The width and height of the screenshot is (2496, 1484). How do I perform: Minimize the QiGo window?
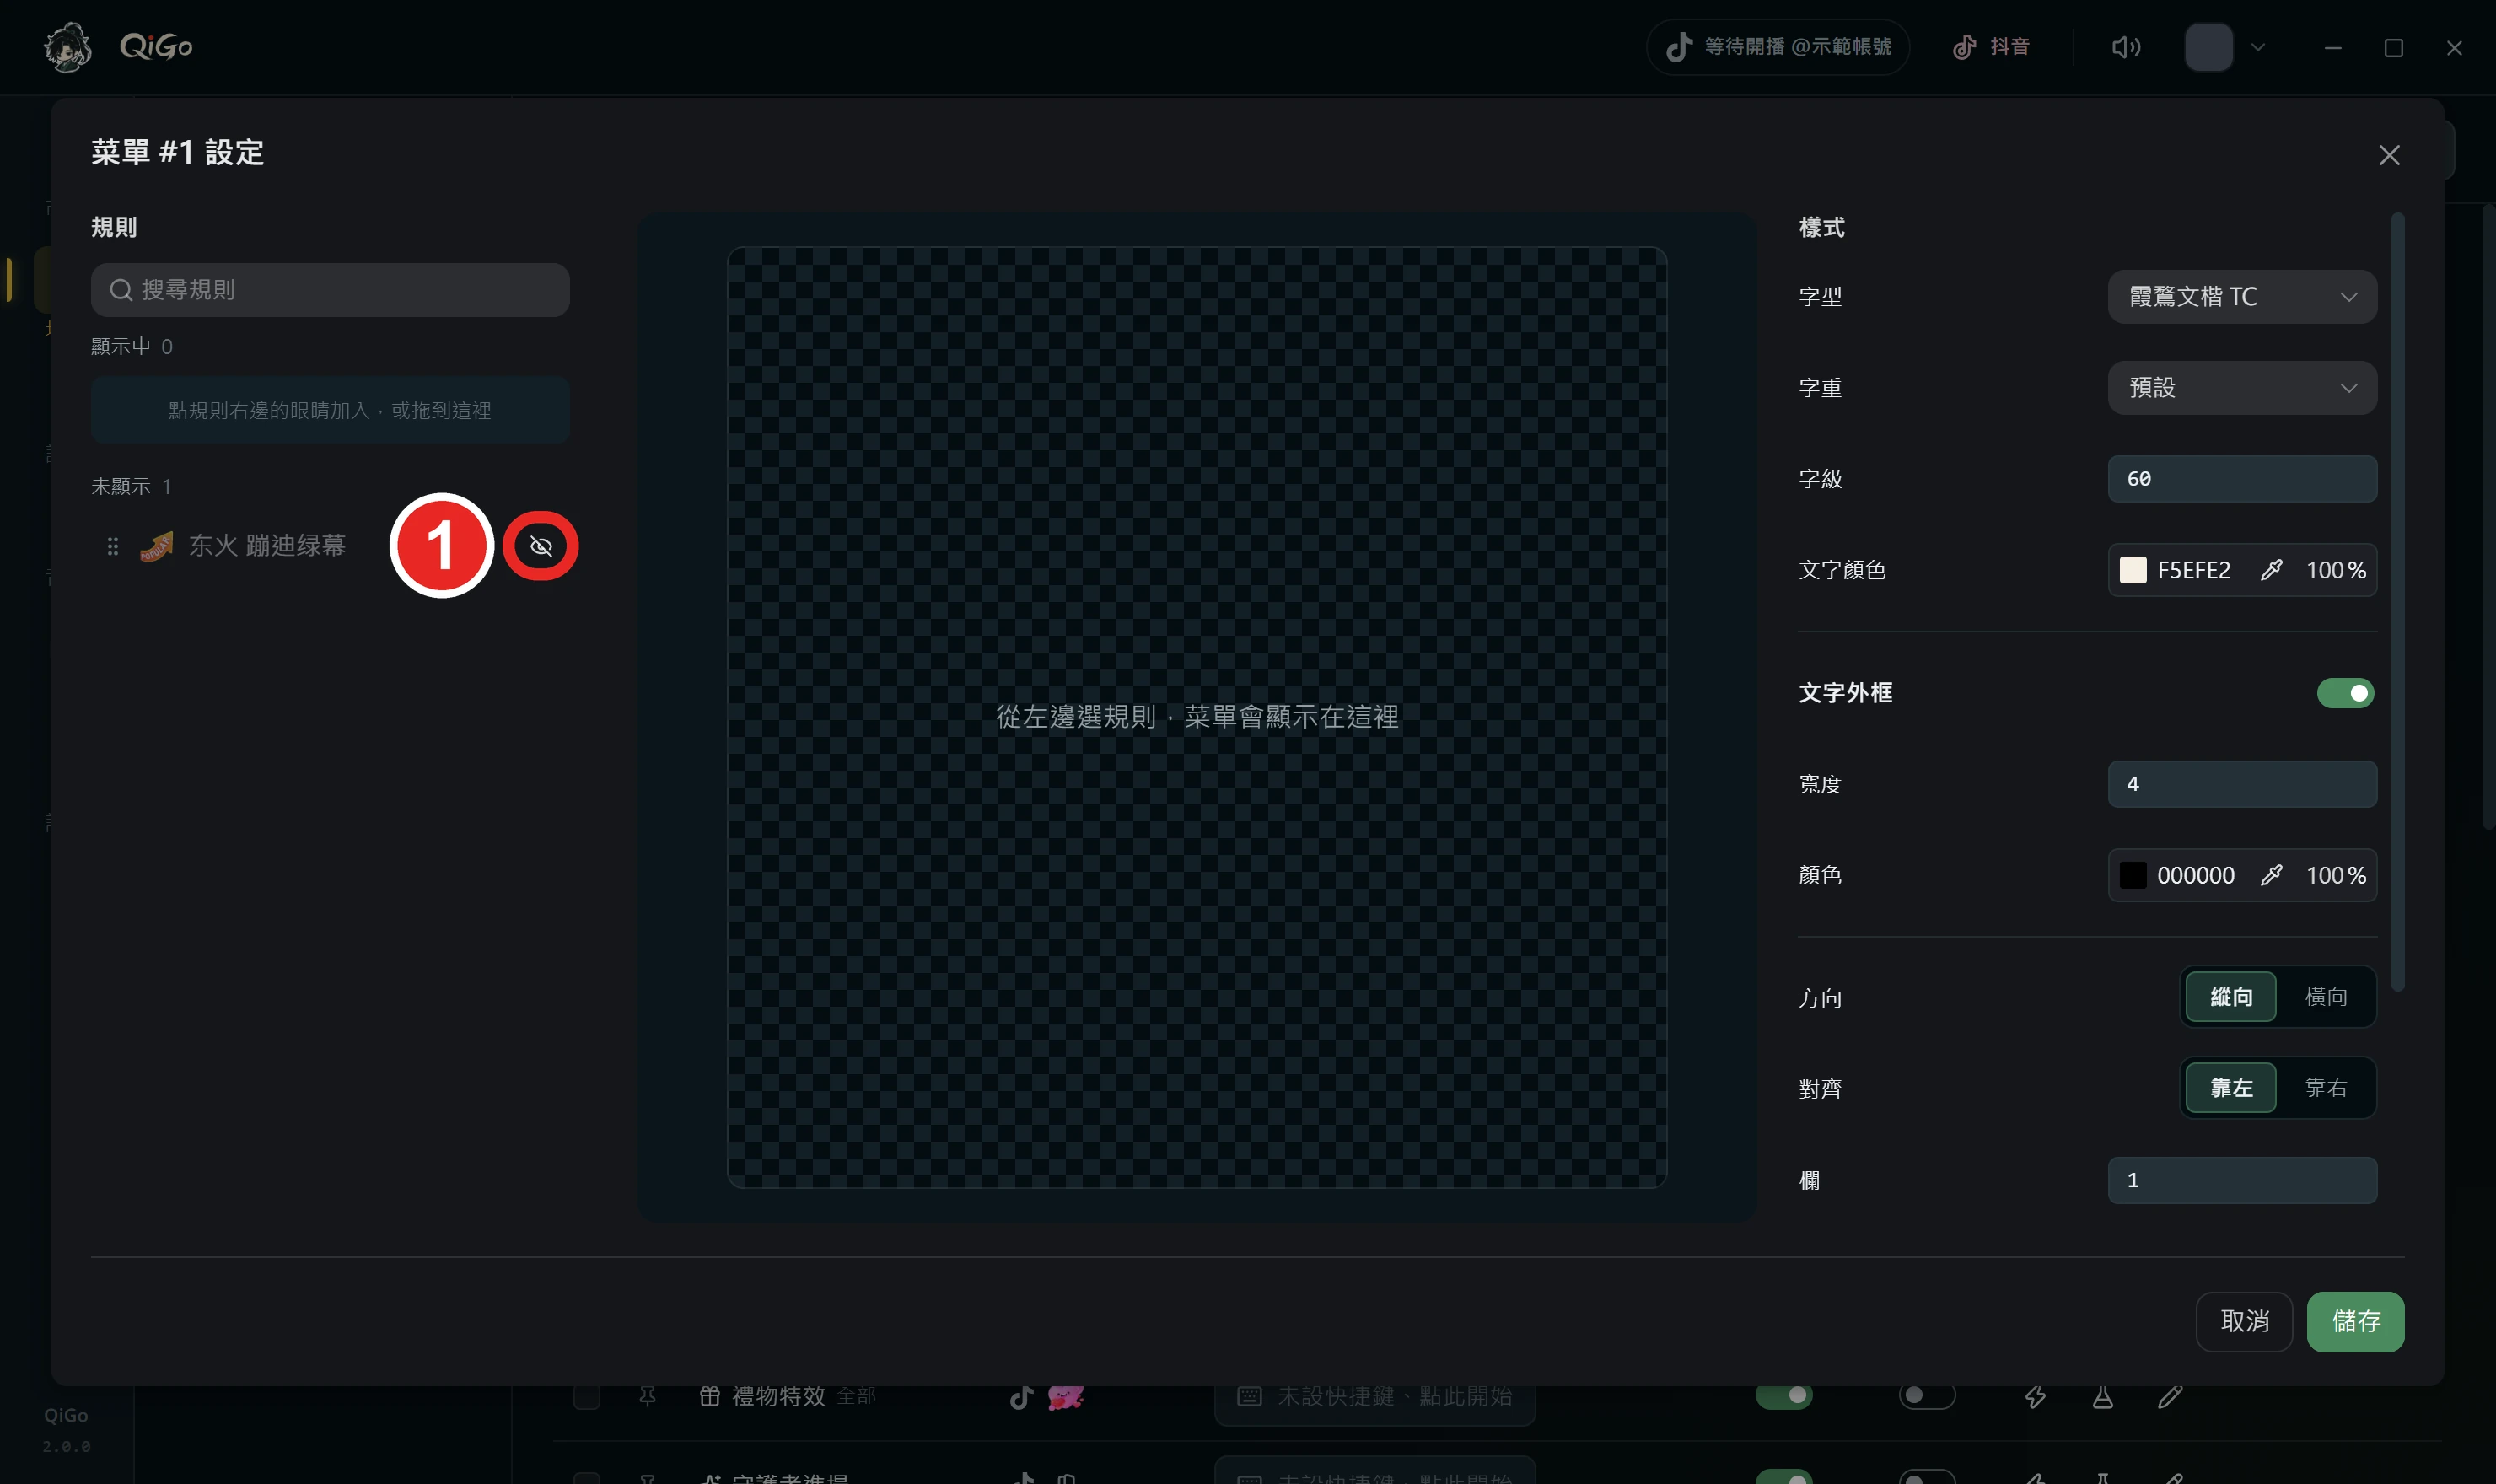[x=2332, y=47]
